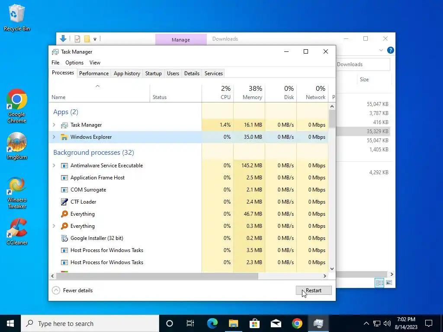Switch to the App history tab
This screenshot has height=332, width=443.
pyautogui.click(x=127, y=73)
